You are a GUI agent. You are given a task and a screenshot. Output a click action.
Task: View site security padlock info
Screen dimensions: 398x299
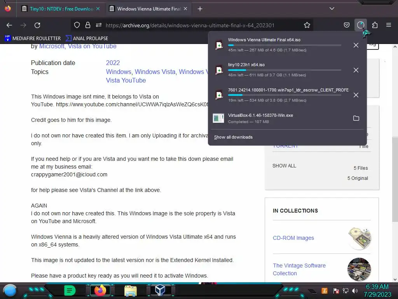click(88, 25)
